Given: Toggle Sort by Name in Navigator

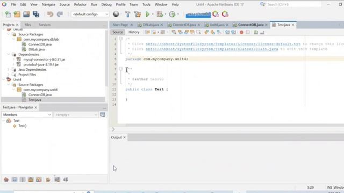Looking at the screenshot, I should tap(57, 180).
